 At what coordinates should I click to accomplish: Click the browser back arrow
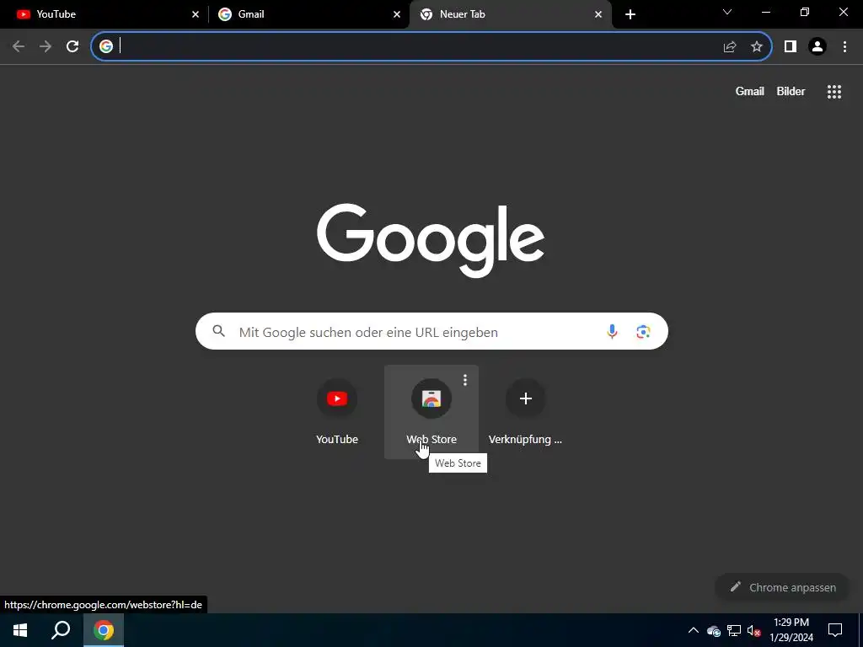[x=19, y=47]
